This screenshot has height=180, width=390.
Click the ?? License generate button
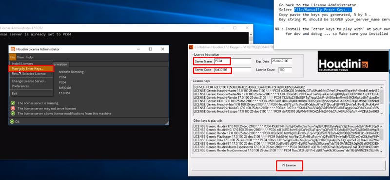[289, 165]
